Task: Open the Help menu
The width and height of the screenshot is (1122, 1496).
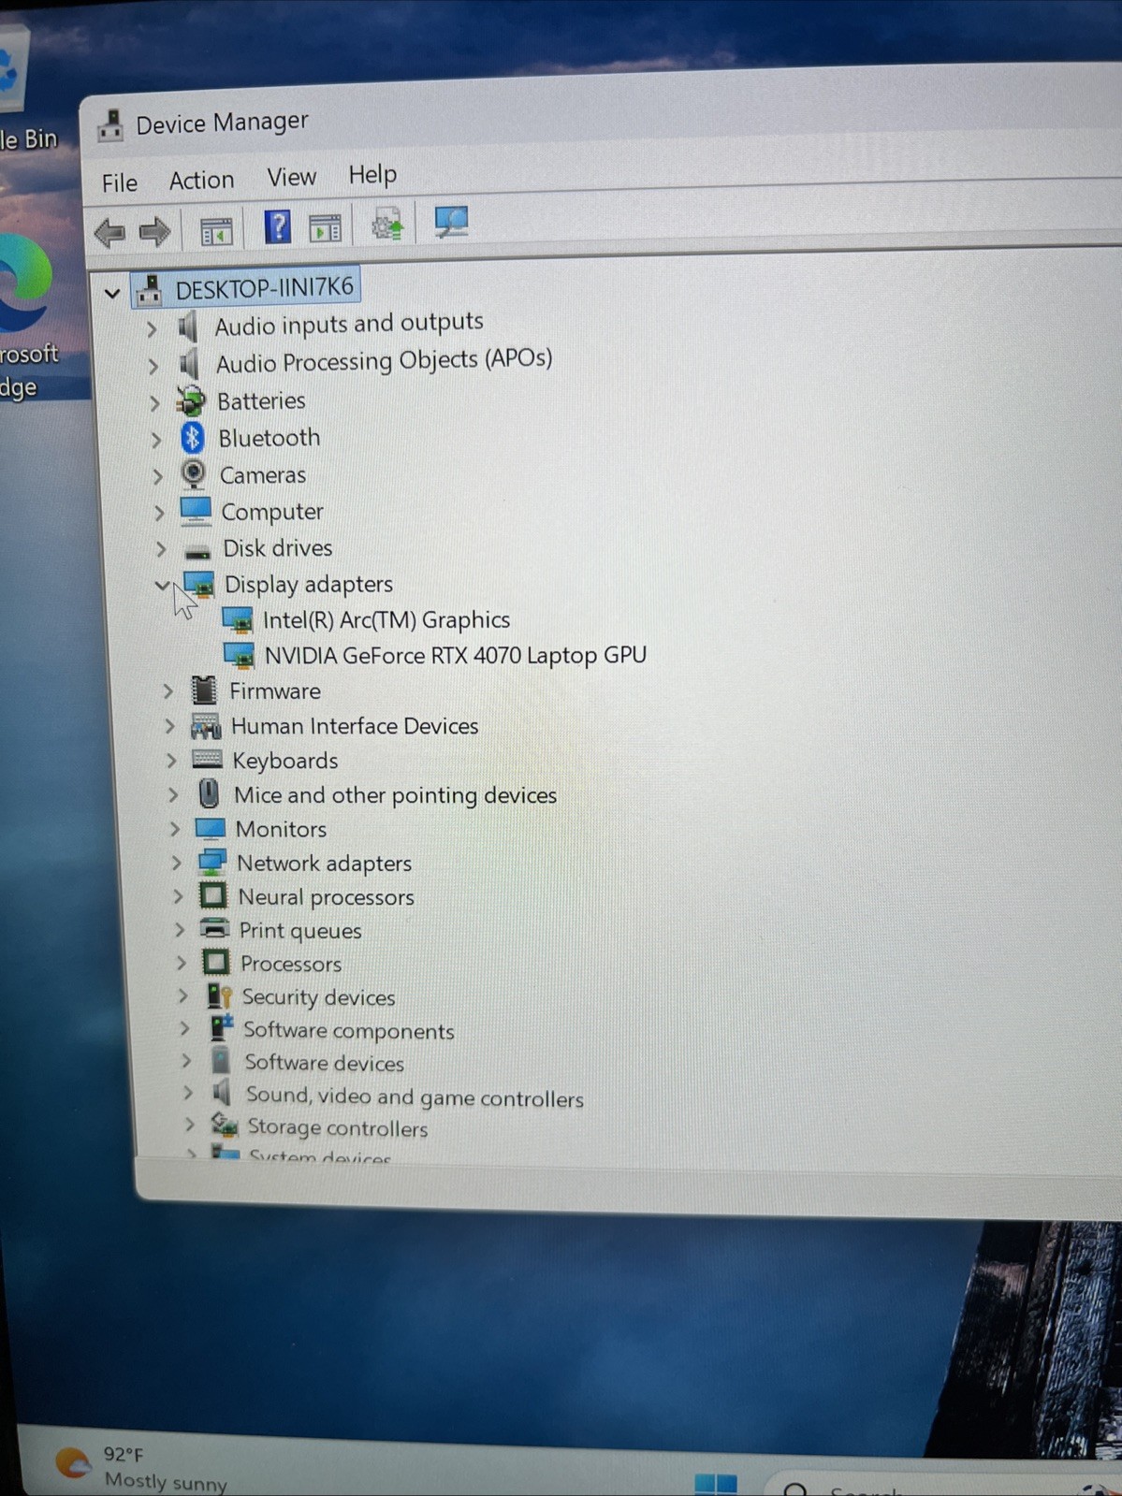Action: pyautogui.click(x=372, y=174)
